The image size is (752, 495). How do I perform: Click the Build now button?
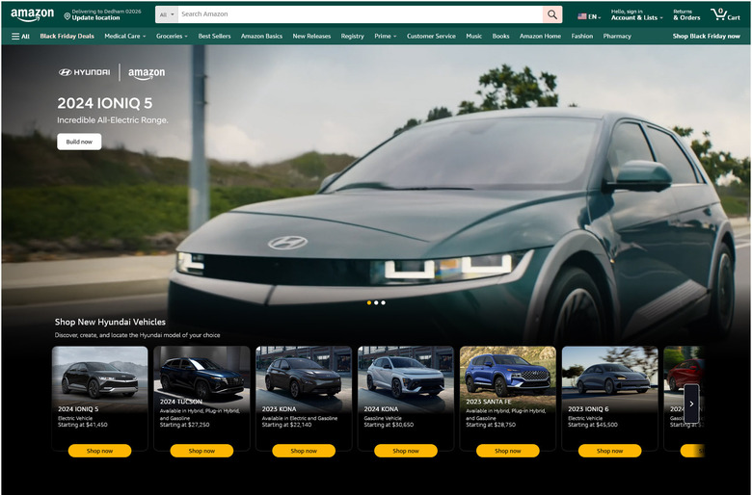[x=79, y=142]
